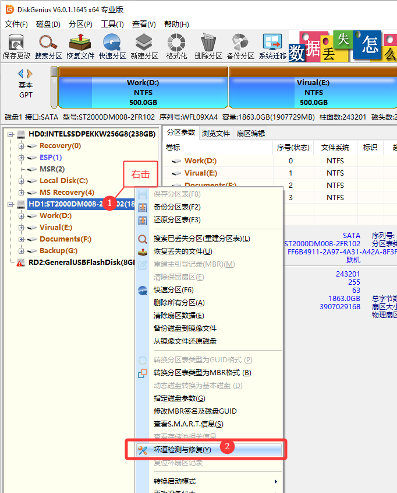Expand the Virual(E:) tree node
This screenshot has width=397, height=493.
click(21, 228)
